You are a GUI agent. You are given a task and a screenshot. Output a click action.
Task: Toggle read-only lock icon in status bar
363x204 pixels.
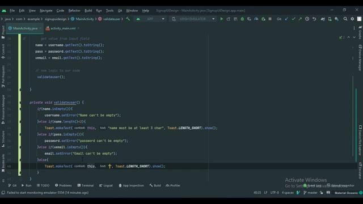pyautogui.click(x=322, y=193)
